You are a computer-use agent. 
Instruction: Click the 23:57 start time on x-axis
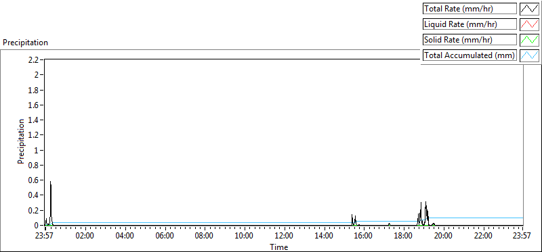pos(45,236)
